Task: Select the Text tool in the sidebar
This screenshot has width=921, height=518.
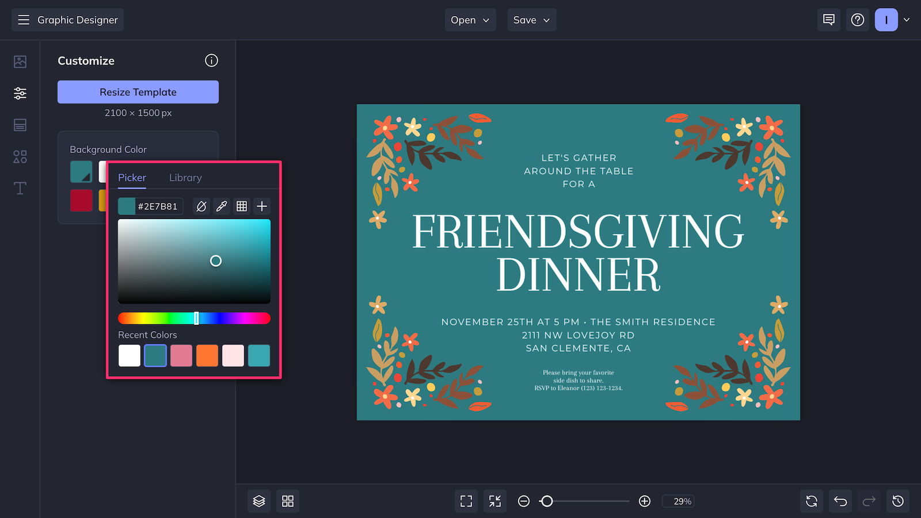Action: click(20, 188)
